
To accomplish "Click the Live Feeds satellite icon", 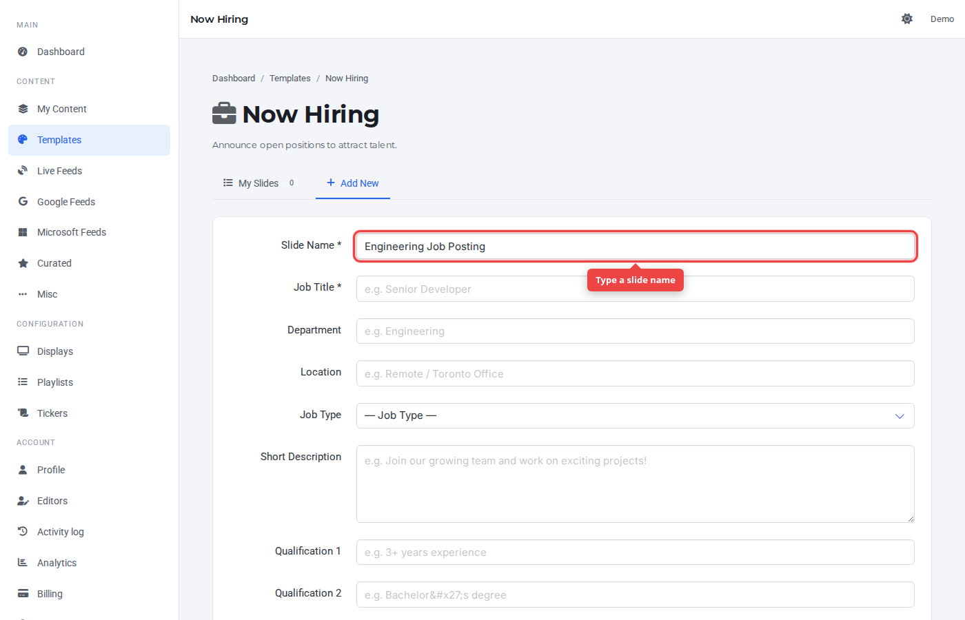I will 23,171.
